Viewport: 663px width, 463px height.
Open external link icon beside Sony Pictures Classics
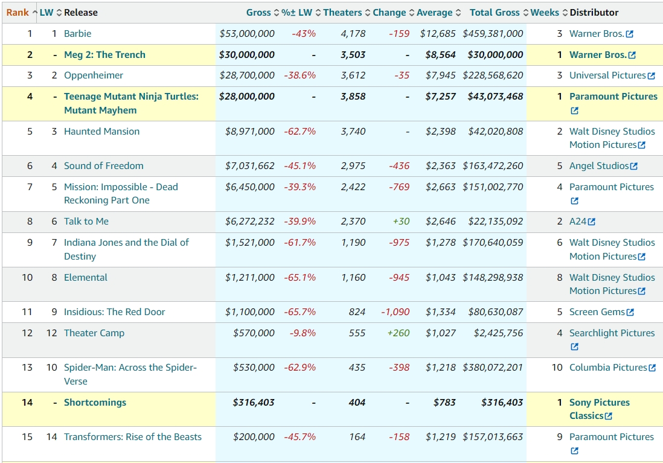[609, 416]
